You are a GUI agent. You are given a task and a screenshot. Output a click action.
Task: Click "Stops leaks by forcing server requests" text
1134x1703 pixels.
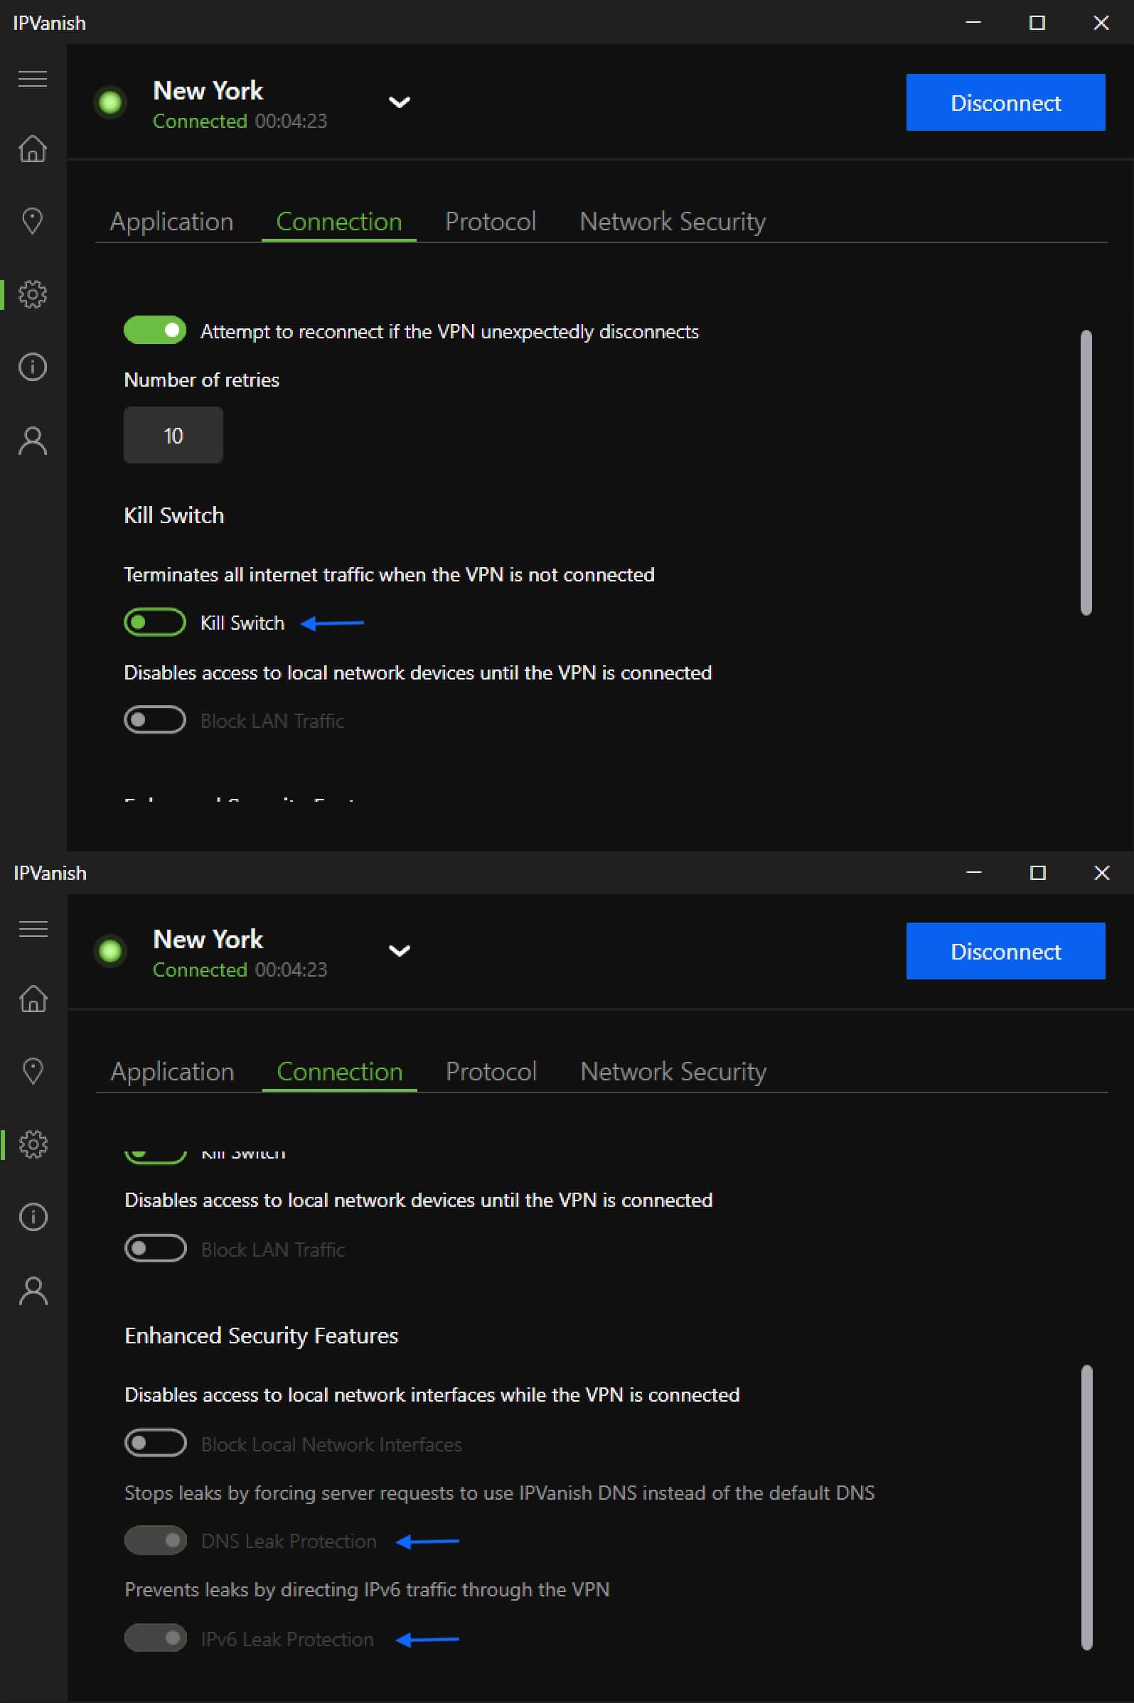pyautogui.click(x=500, y=1493)
